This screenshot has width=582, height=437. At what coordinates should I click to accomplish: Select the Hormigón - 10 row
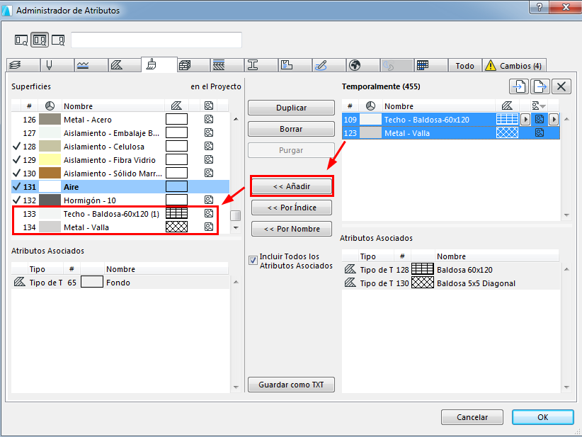tap(120, 200)
